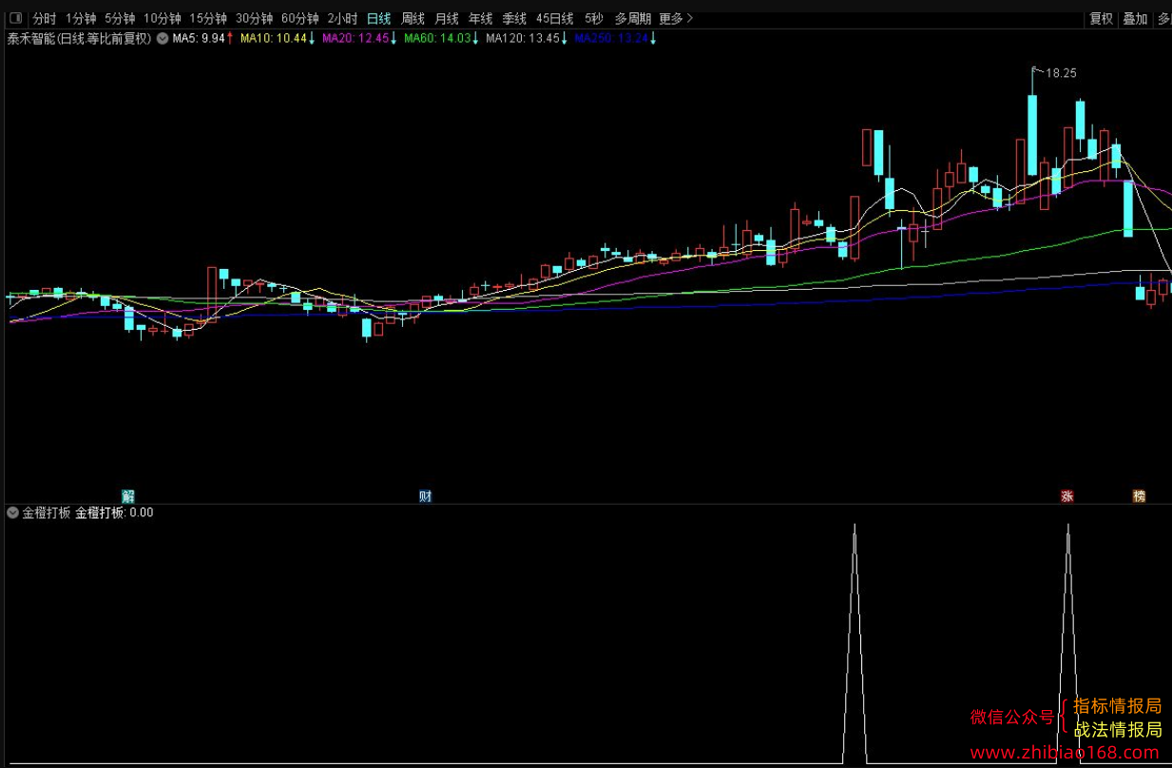Click the MA20: 12.45 label
This screenshot has height=768, width=1172.
coord(355,38)
